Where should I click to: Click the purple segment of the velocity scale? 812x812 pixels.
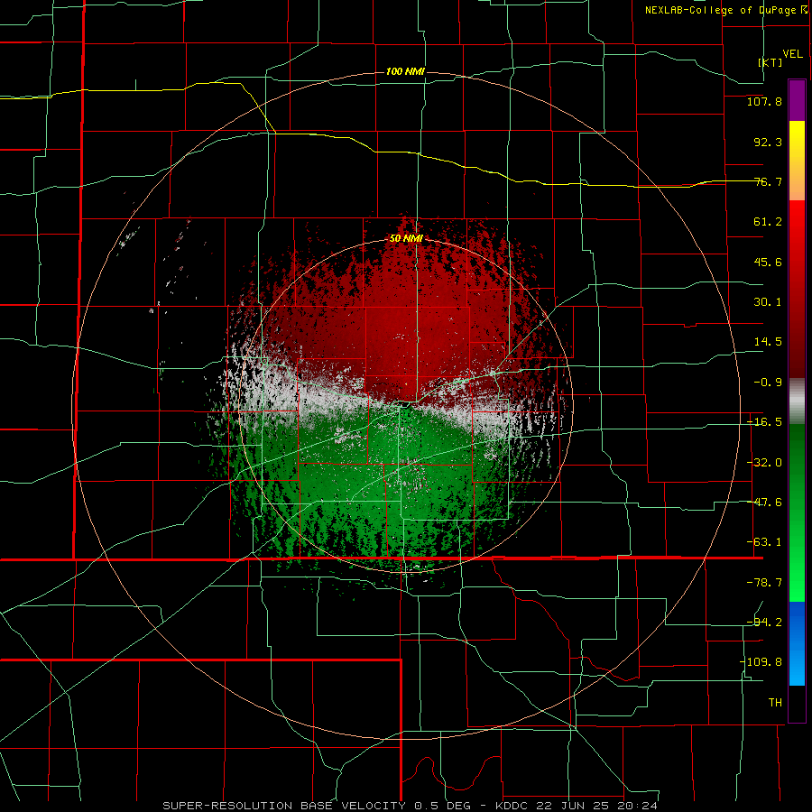click(x=797, y=100)
